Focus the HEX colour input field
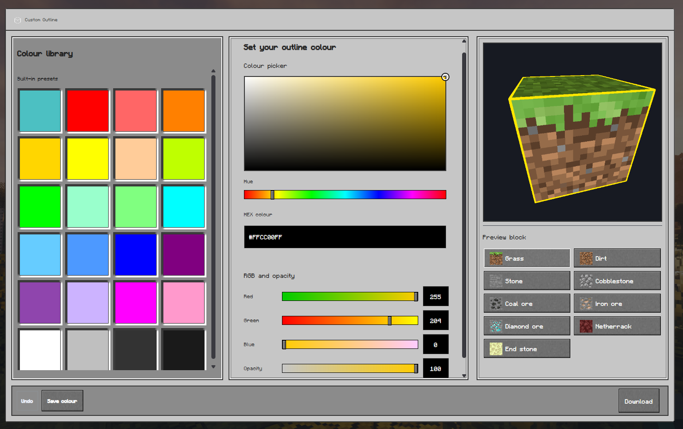683x429 pixels. point(345,237)
